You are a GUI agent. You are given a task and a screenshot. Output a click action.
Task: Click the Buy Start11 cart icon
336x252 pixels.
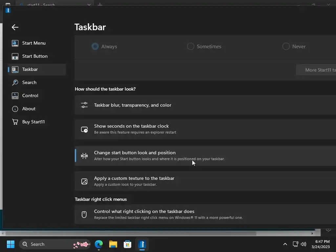pyautogui.click(x=15, y=122)
